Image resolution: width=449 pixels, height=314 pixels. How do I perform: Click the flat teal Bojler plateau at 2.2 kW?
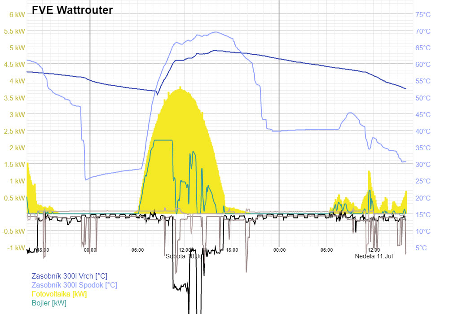pyautogui.click(x=163, y=140)
